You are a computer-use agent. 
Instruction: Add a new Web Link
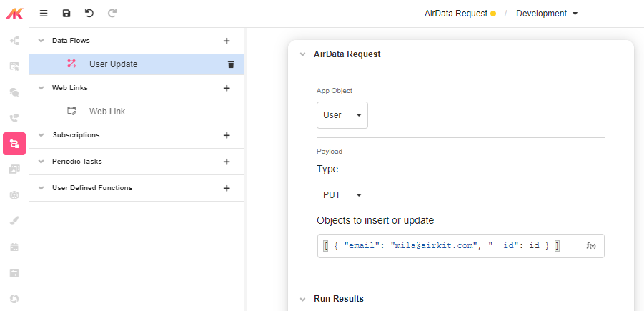coord(227,88)
